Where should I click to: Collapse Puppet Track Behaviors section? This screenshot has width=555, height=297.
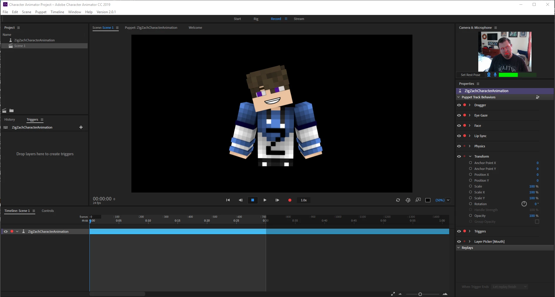[459, 97]
